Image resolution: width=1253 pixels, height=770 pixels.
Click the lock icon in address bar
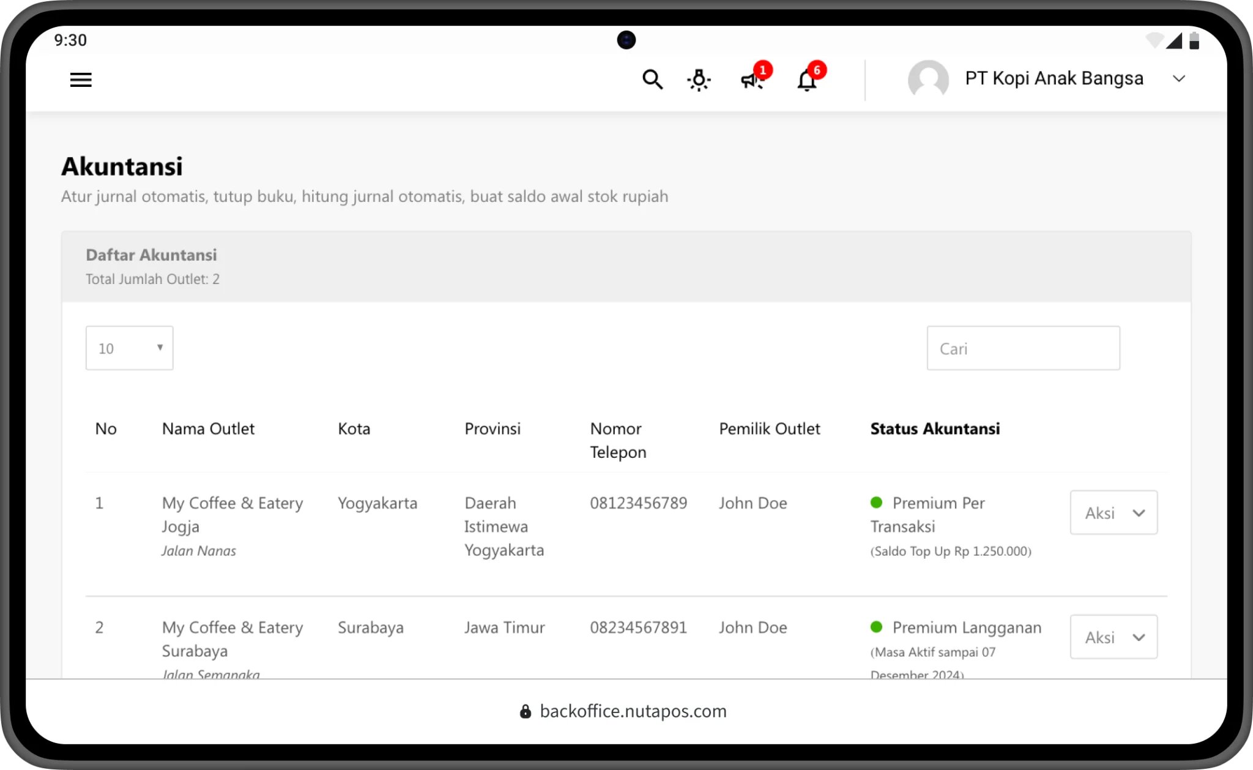click(x=525, y=711)
